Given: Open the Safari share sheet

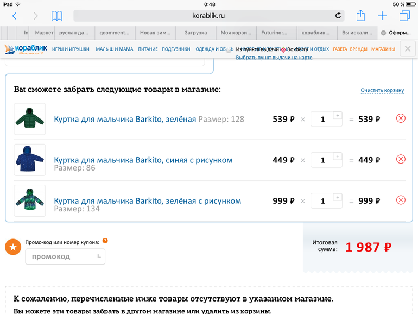Looking at the screenshot, I should [360, 16].
